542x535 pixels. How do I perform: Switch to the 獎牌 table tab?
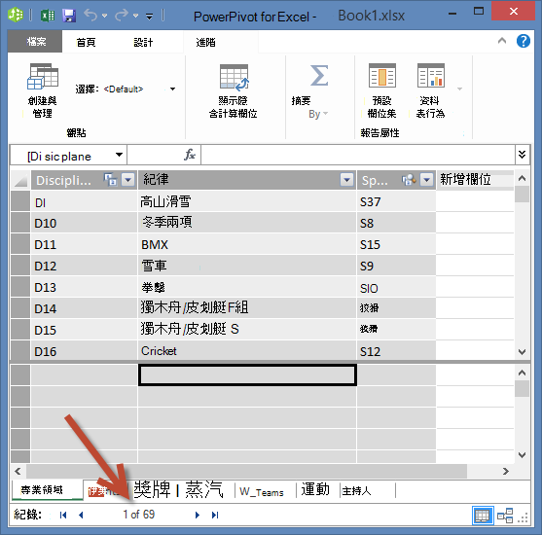[x=152, y=489]
